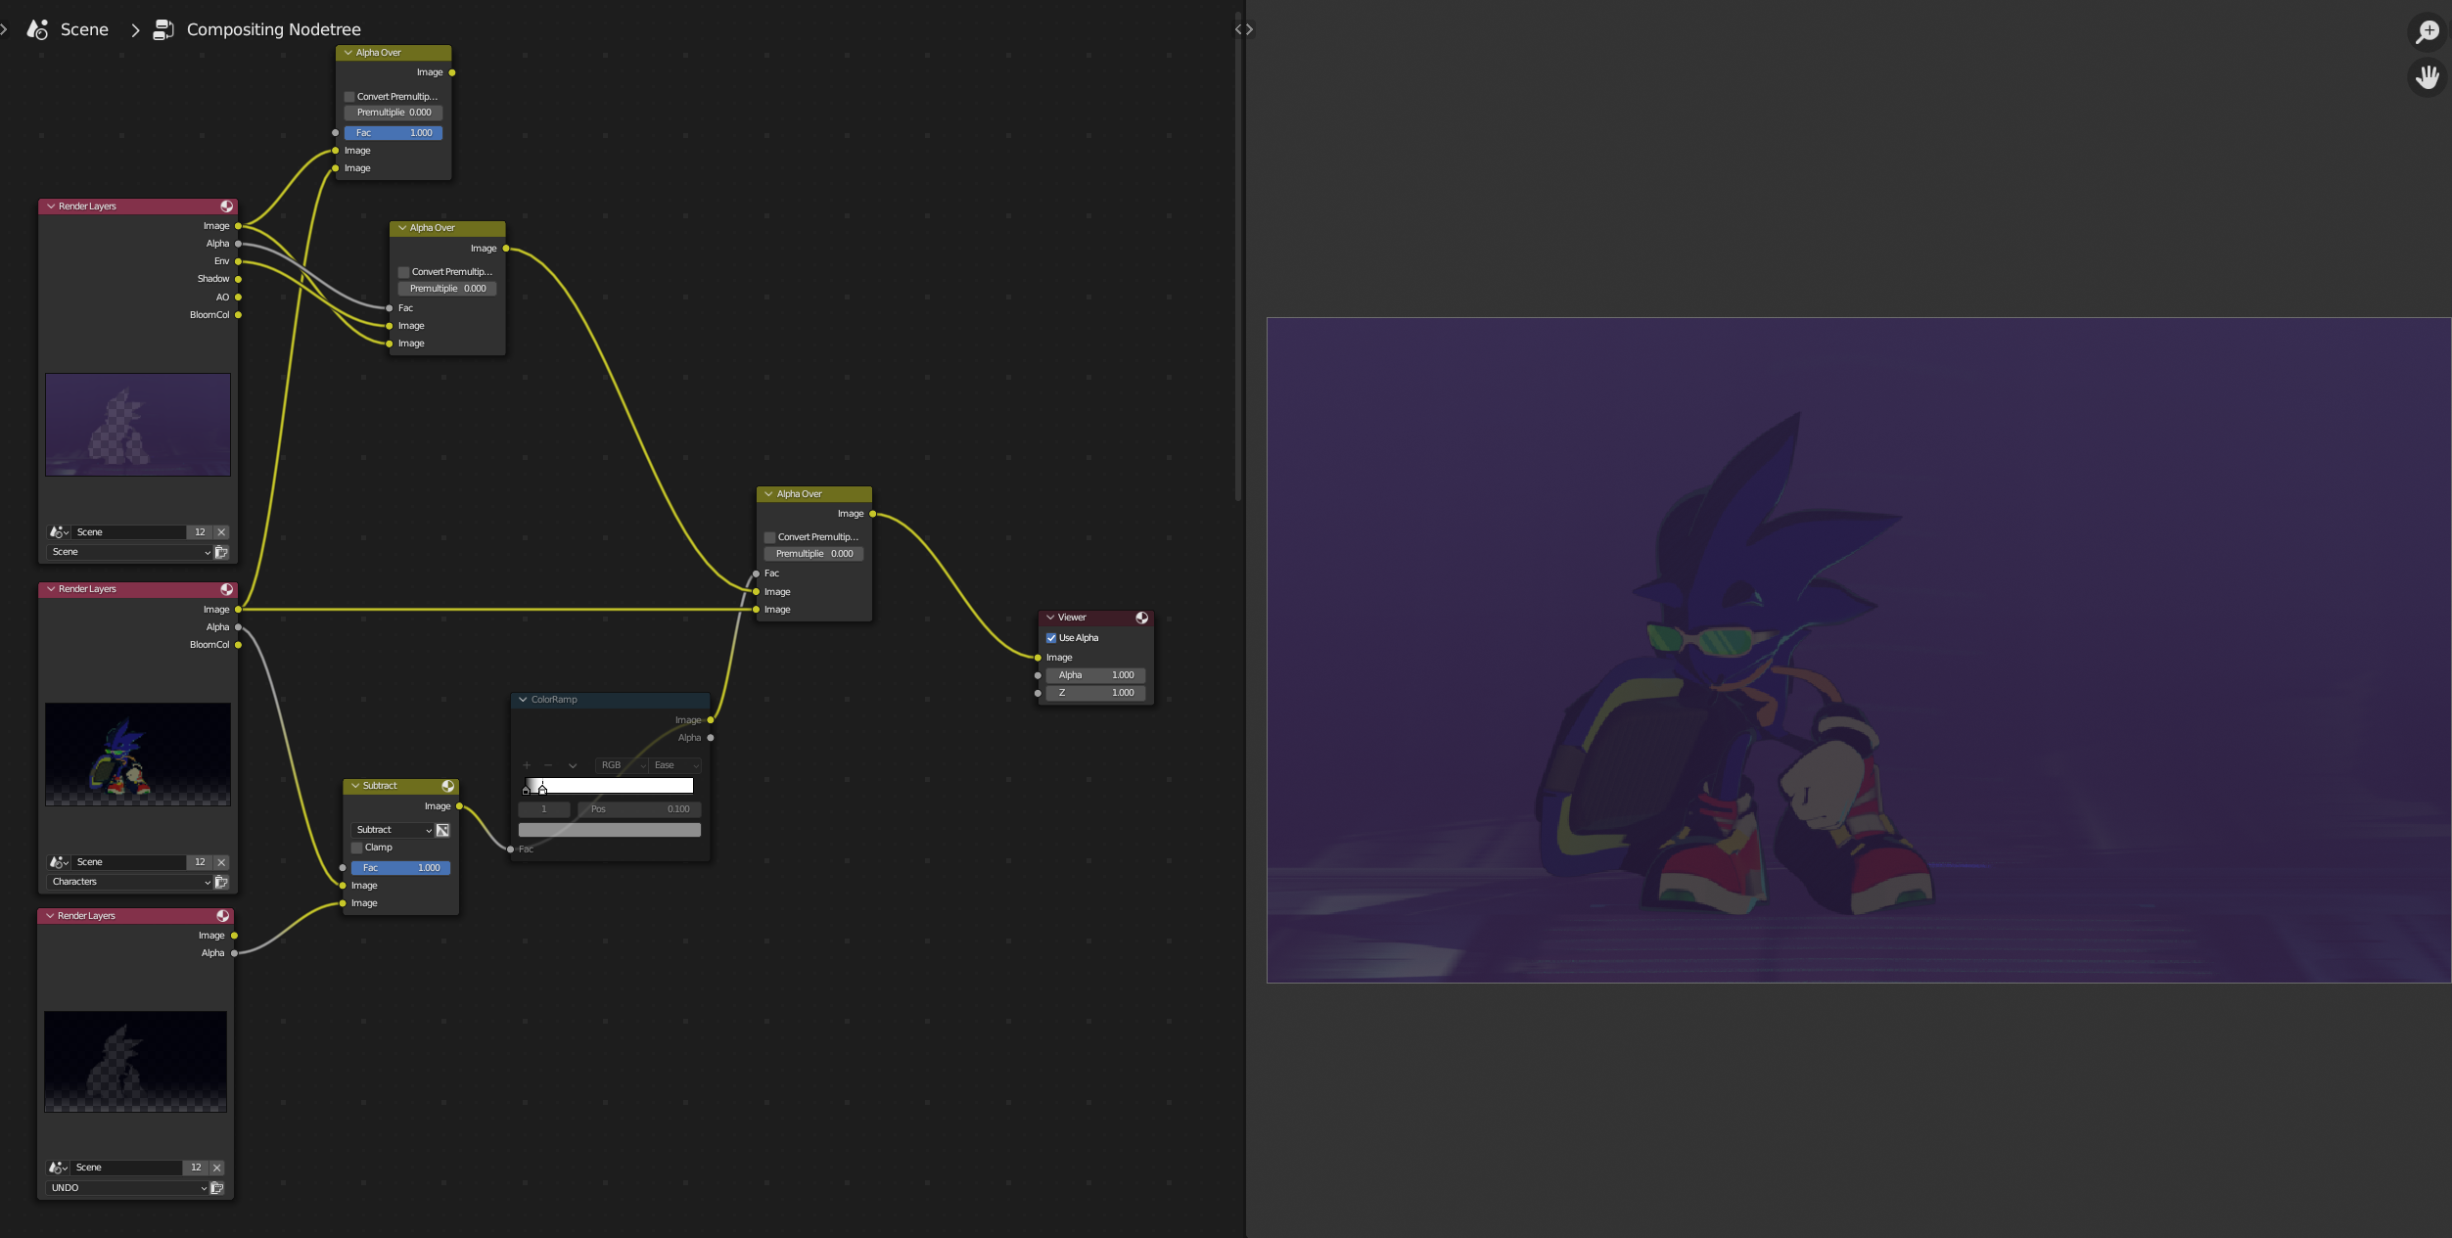
Task: Click render icon beside the UNDO layer dropdown
Action: [x=217, y=1188]
